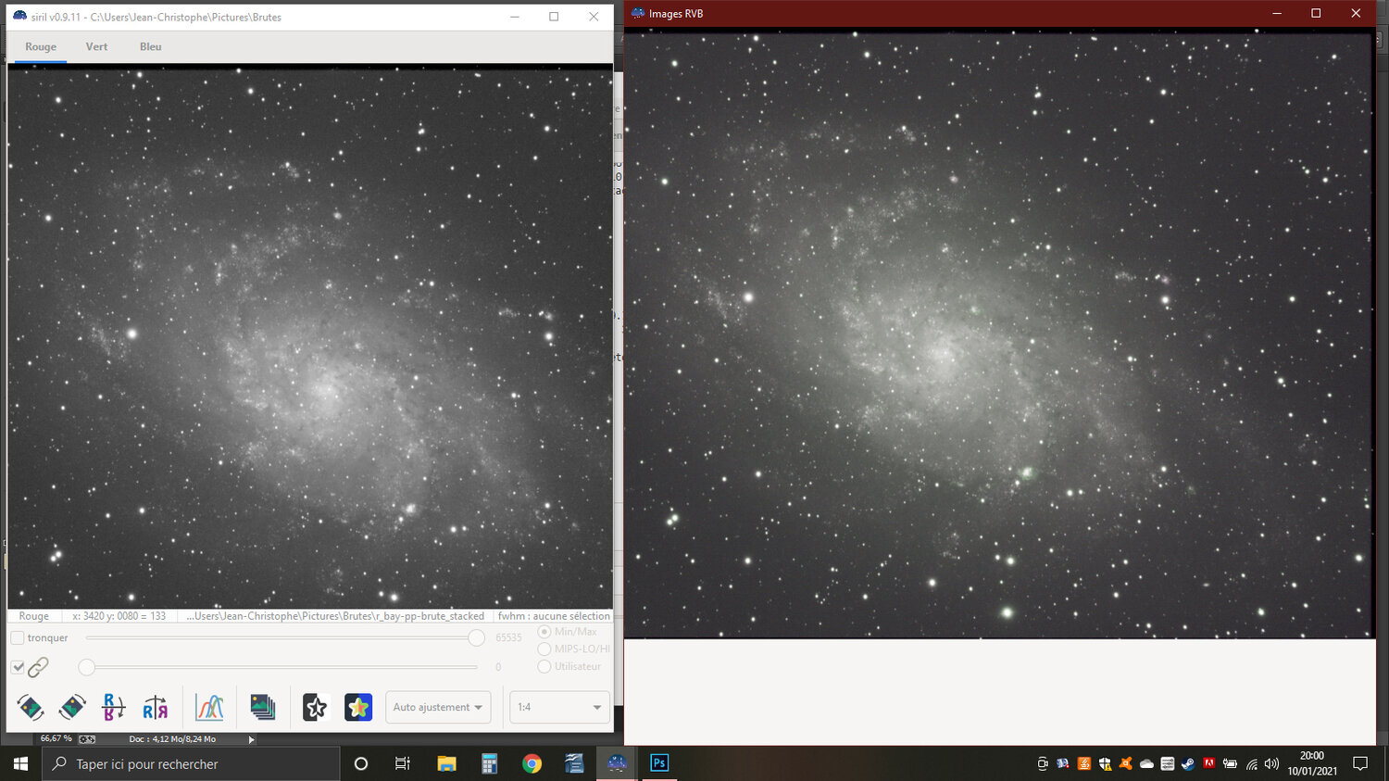Minimize the Siril main window

(515, 17)
